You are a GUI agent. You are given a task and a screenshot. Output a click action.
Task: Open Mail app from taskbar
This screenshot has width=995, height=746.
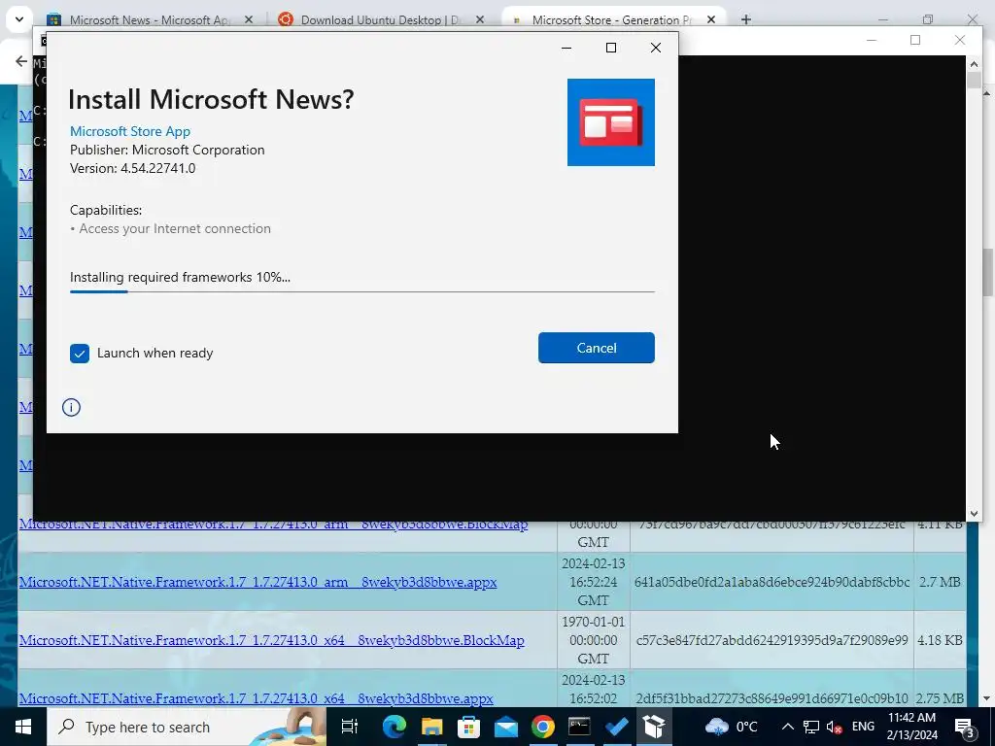coord(505,727)
